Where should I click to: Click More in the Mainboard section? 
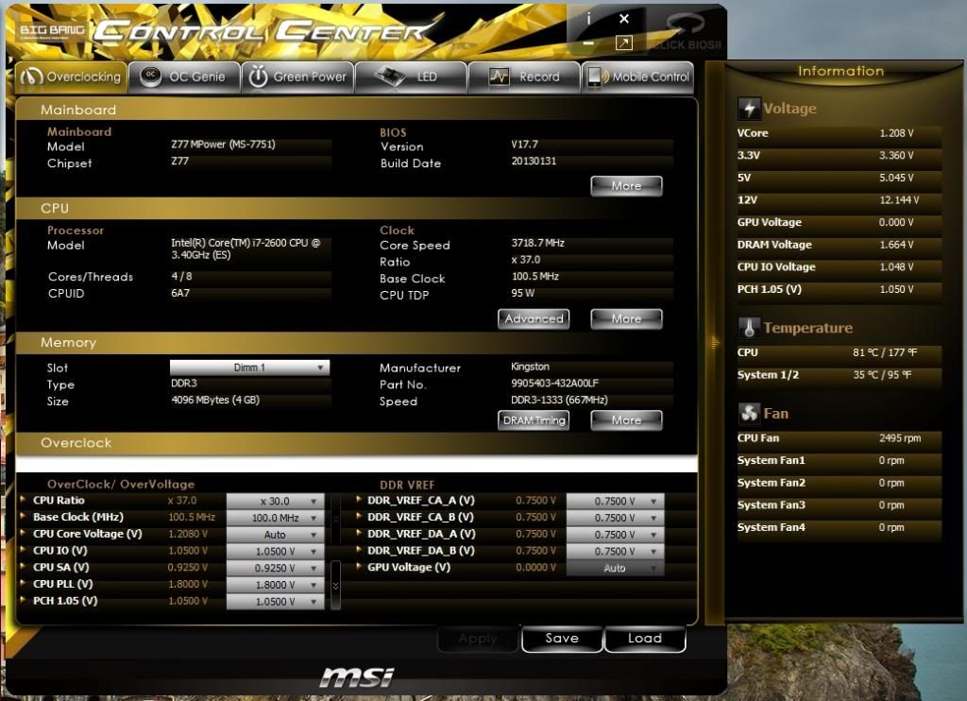627,186
